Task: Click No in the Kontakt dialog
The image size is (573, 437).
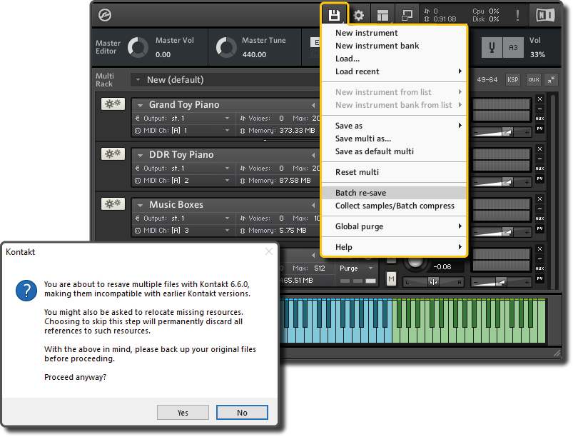Action: 242,413
